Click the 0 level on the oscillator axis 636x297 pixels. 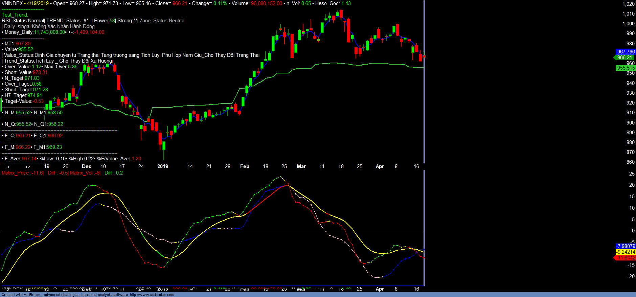(x=633, y=231)
